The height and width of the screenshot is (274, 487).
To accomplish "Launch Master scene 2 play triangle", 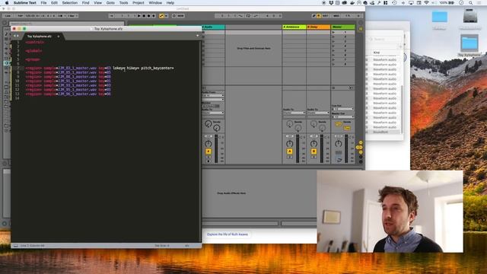I will [x=334, y=37].
